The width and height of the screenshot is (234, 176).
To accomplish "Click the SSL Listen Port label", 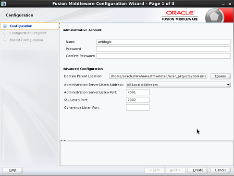I will [76, 100].
